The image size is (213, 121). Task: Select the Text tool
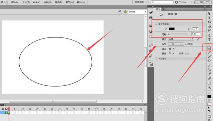point(209,39)
